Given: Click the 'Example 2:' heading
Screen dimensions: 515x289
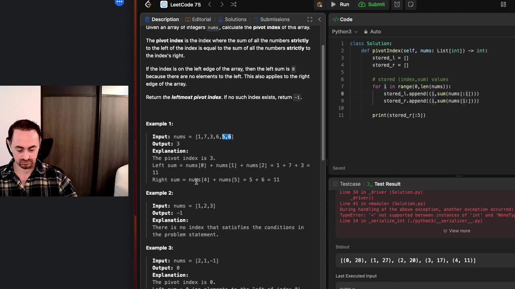Looking at the screenshot, I should (159, 193).
